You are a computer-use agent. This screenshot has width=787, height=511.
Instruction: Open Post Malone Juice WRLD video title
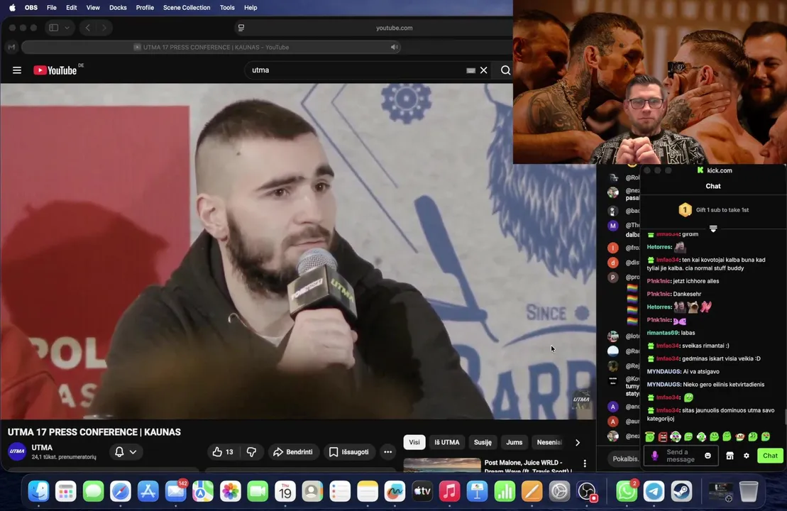coord(527,466)
